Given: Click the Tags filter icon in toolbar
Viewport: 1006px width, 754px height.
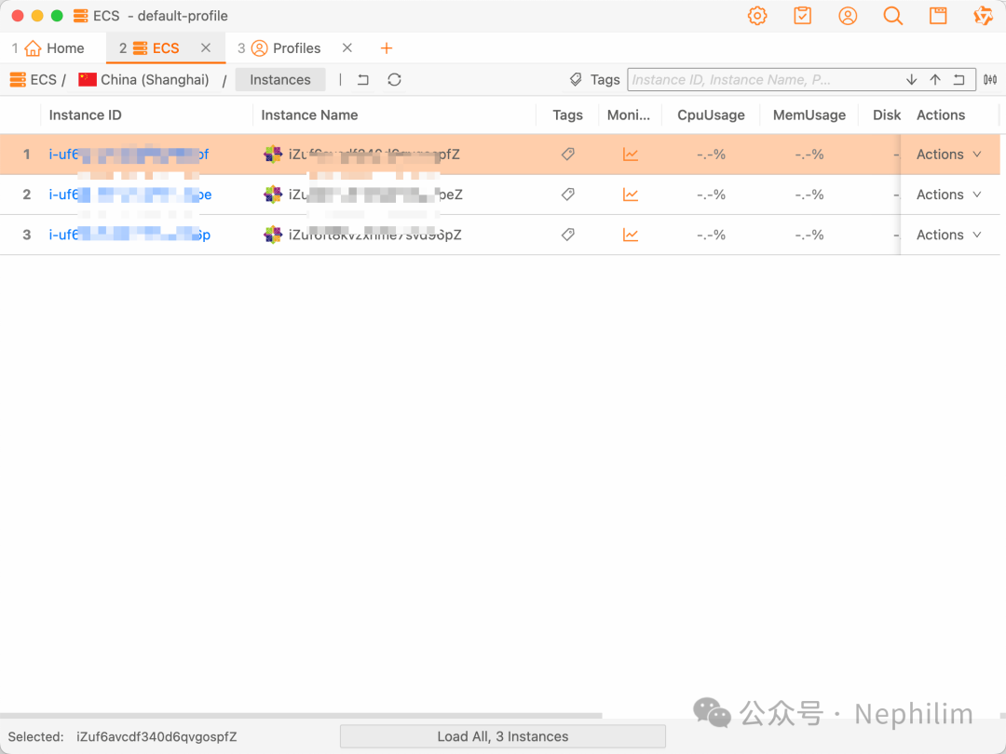Looking at the screenshot, I should [577, 79].
